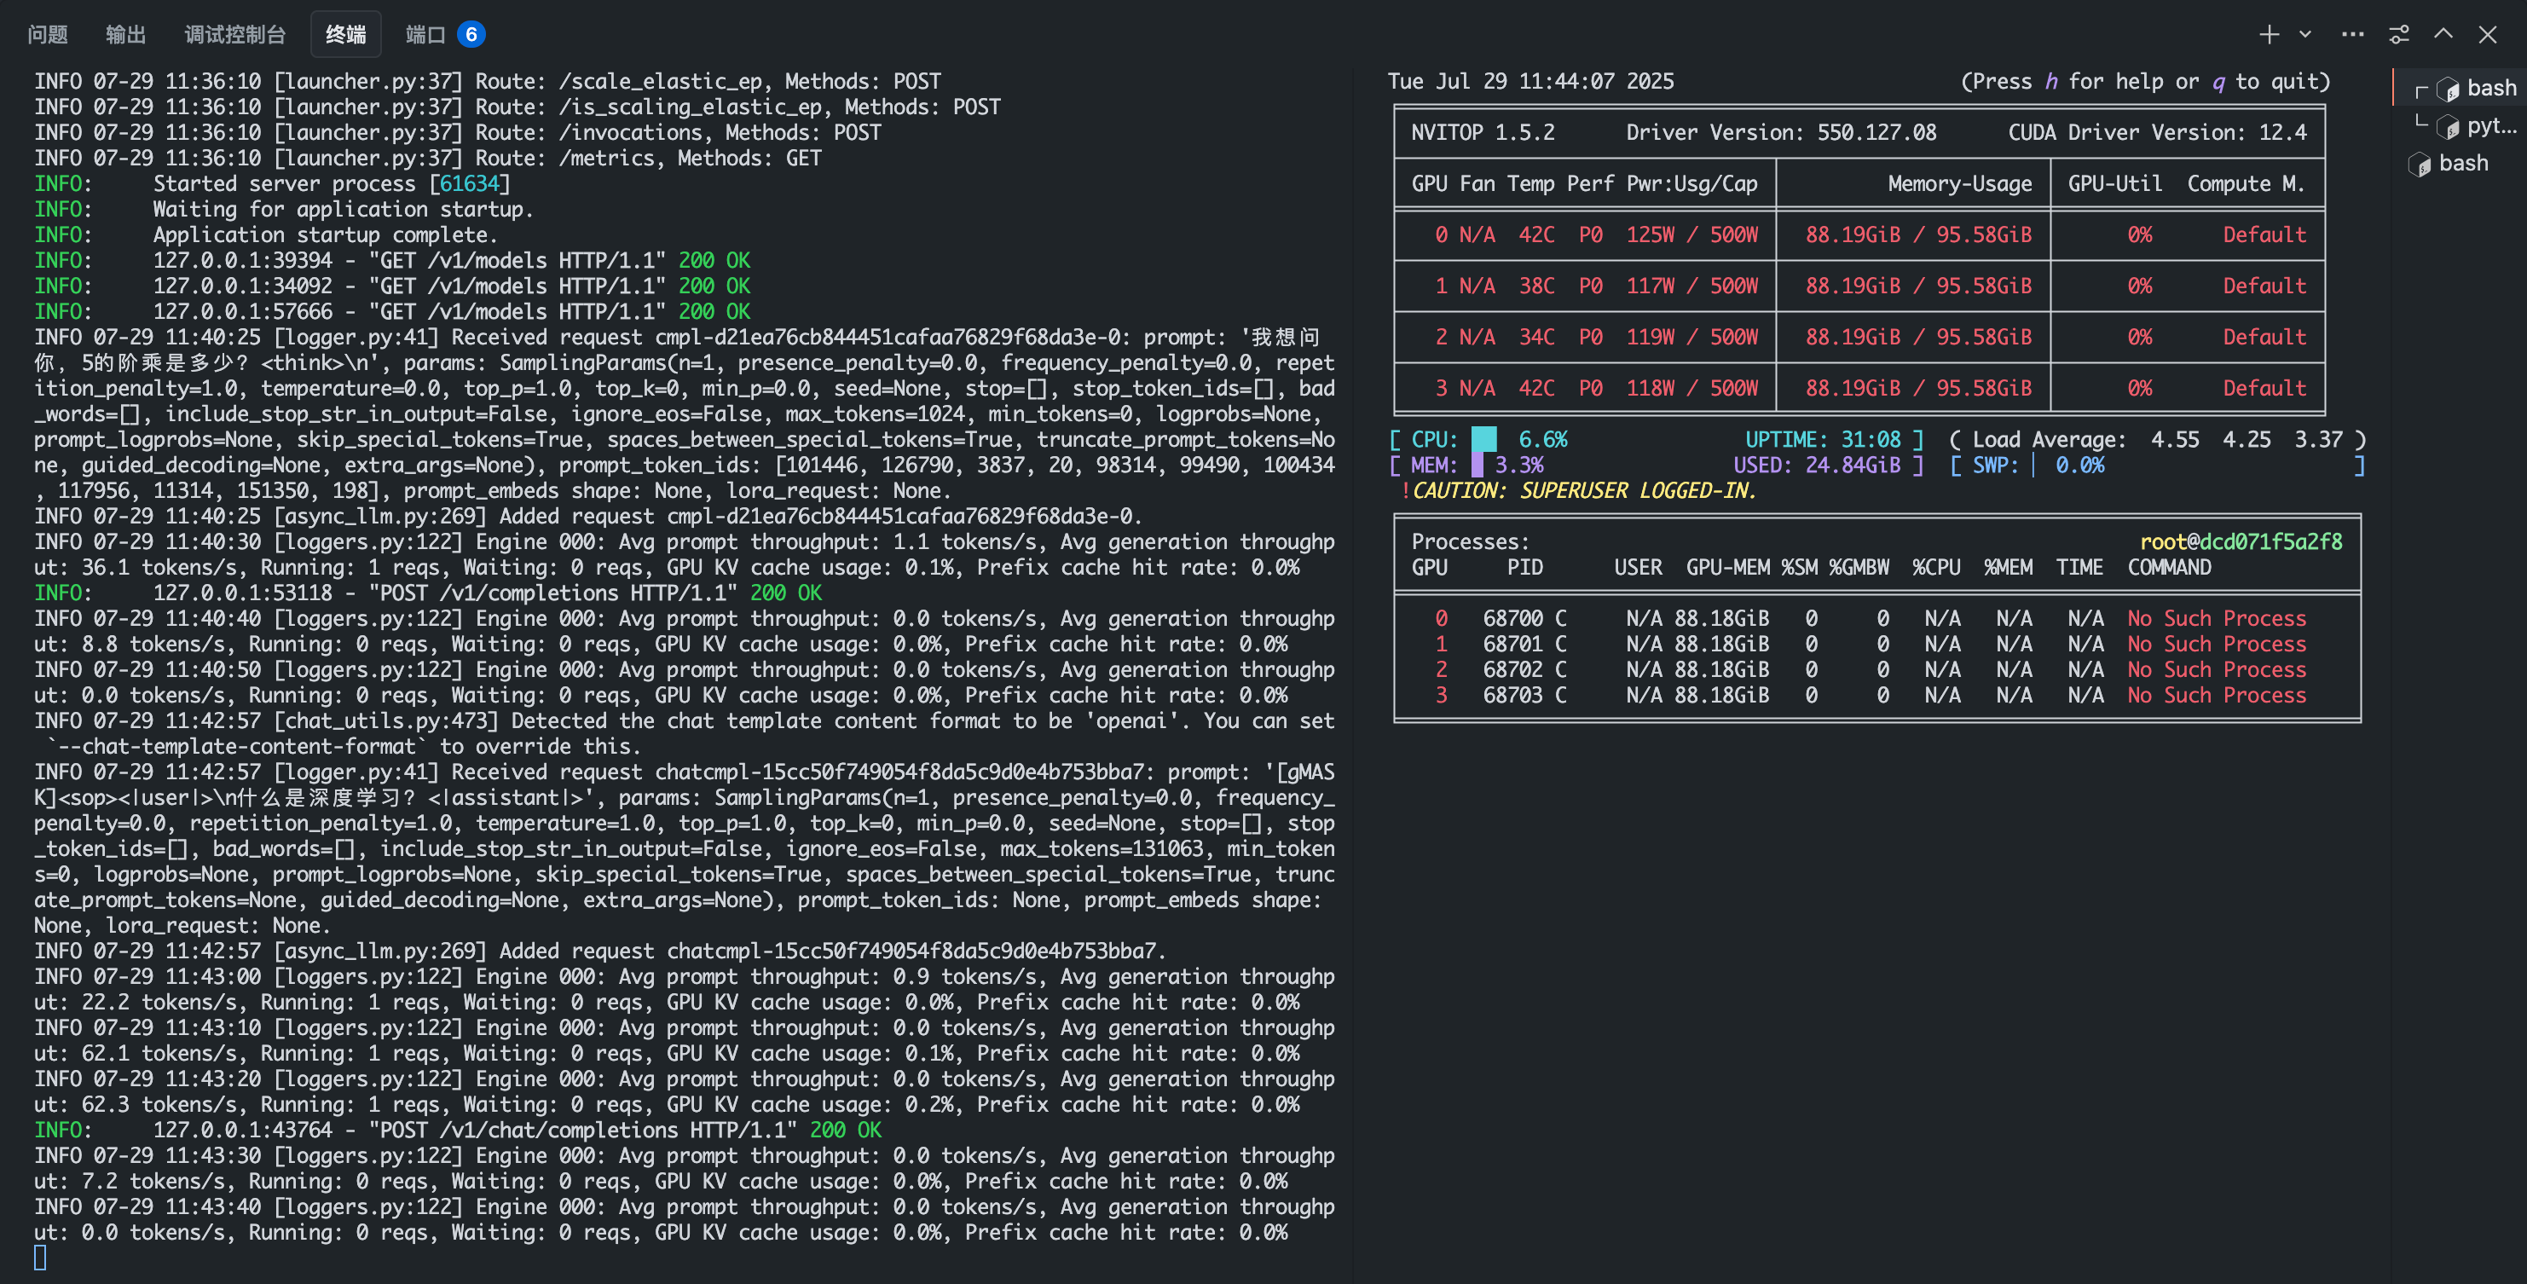This screenshot has width=2527, height=1284.
Task: Open the launch profile dropdown chevron
Action: [2305, 34]
